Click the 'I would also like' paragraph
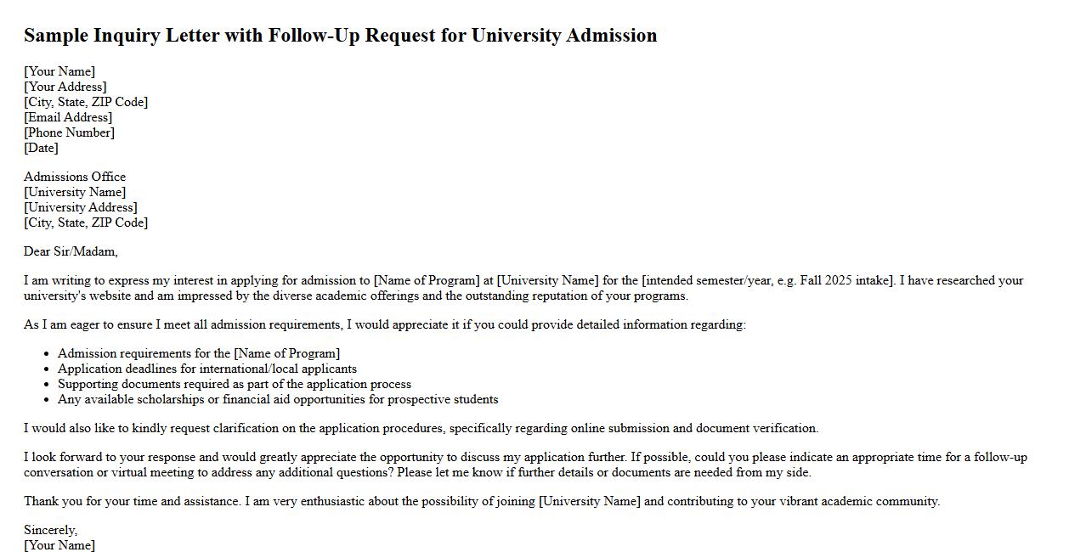Screen dimensions: 1086x552 421,428
